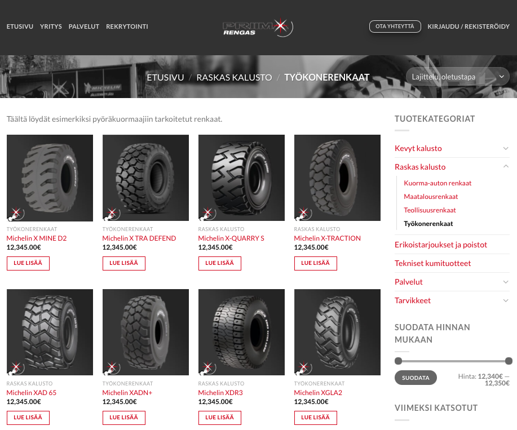This screenshot has width=517, height=430.
Task: Open the Lajittelu oletustapa sorting dropdown
Action: pyautogui.click(x=458, y=77)
